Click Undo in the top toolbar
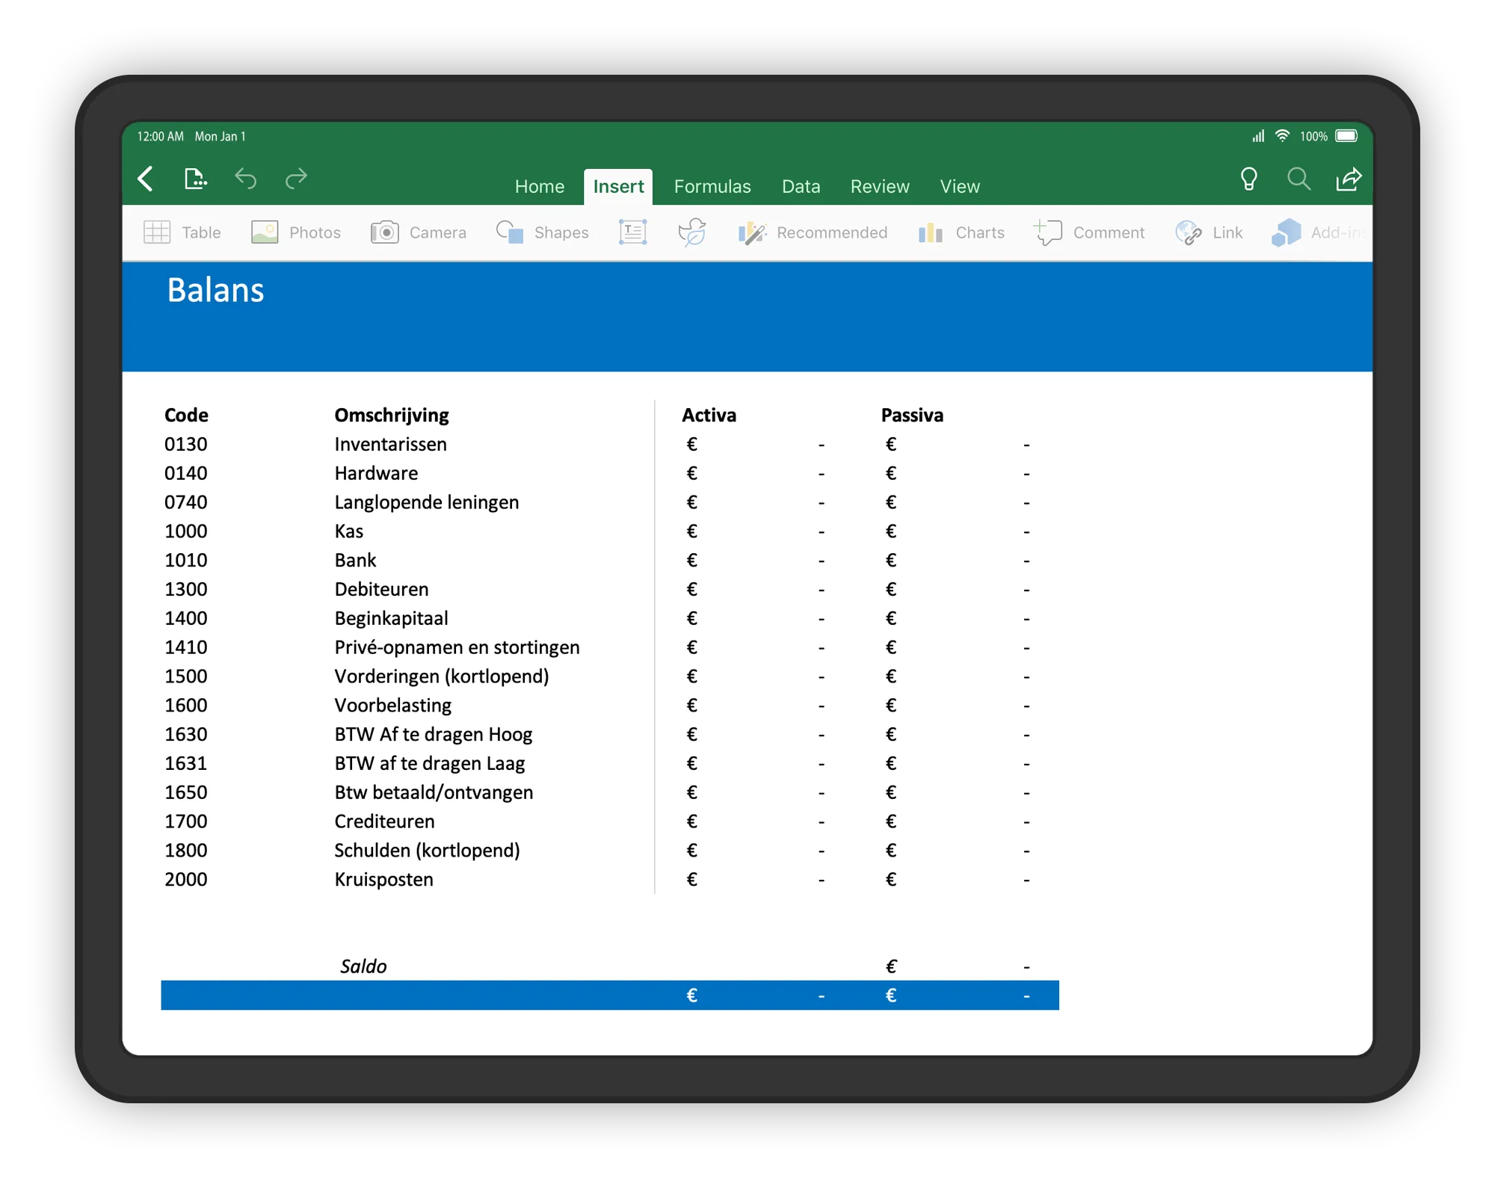 [x=246, y=179]
